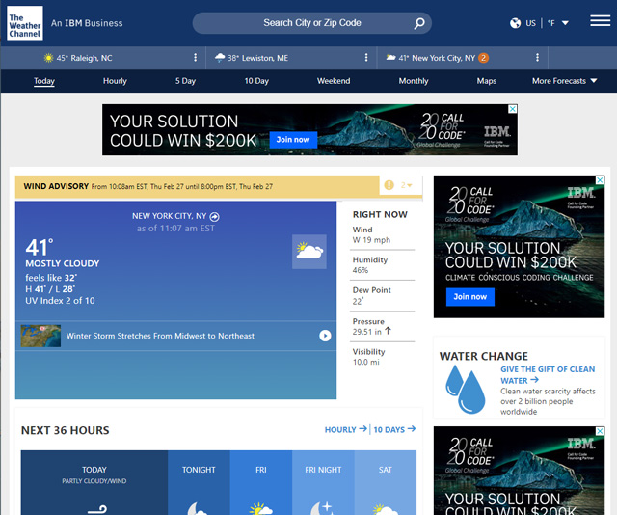Select 41° New York City, NY saved location
This screenshot has width=617, height=515.
tap(437, 58)
